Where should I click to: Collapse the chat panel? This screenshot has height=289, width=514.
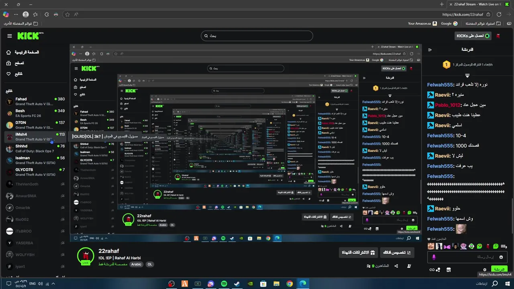coord(430,50)
